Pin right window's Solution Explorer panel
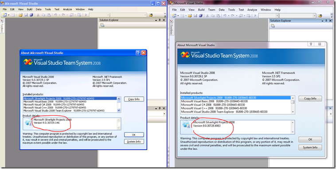Viewport: 336px width, 169px height. (326, 20)
